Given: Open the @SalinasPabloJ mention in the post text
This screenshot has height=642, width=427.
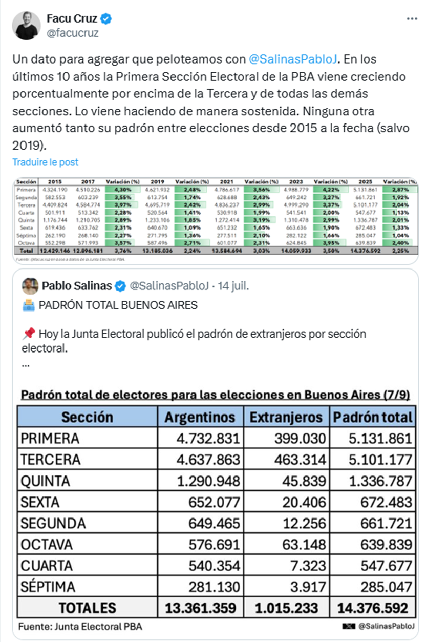Looking at the screenshot, I should [x=293, y=59].
